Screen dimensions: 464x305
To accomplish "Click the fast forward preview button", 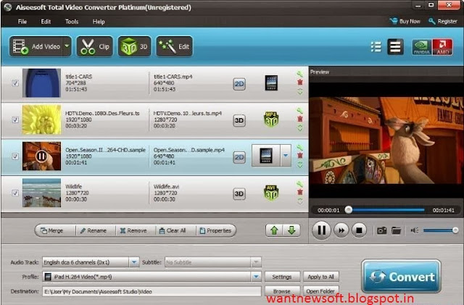I will 341,230.
